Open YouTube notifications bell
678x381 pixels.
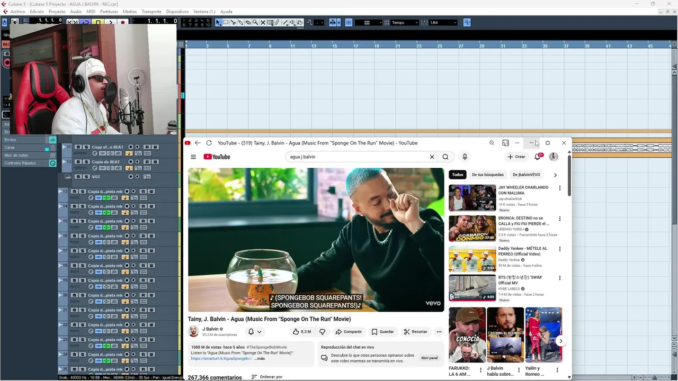pos(538,157)
